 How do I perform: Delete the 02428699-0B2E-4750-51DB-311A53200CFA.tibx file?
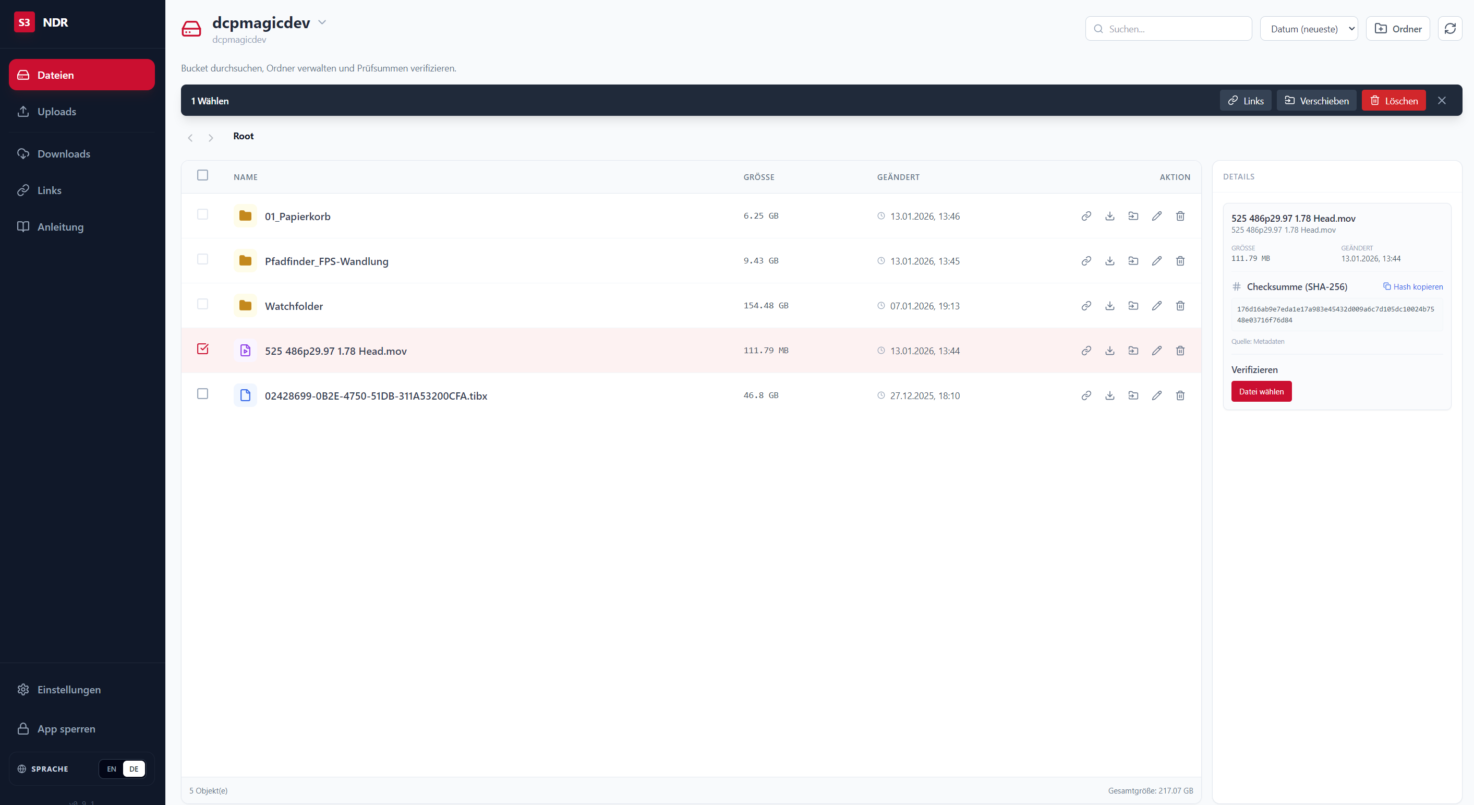click(x=1180, y=395)
